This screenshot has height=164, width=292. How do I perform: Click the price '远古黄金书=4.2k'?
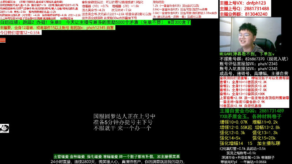[93, 10]
